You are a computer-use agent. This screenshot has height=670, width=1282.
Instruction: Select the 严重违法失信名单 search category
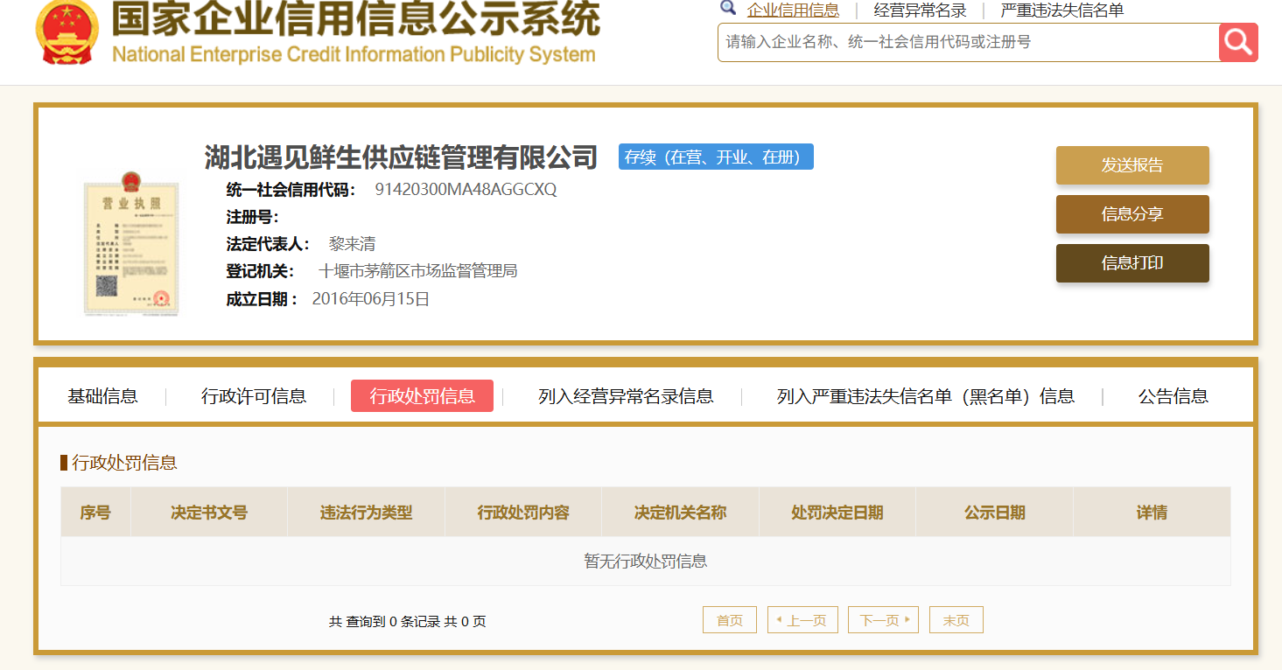click(x=1062, y=10)
